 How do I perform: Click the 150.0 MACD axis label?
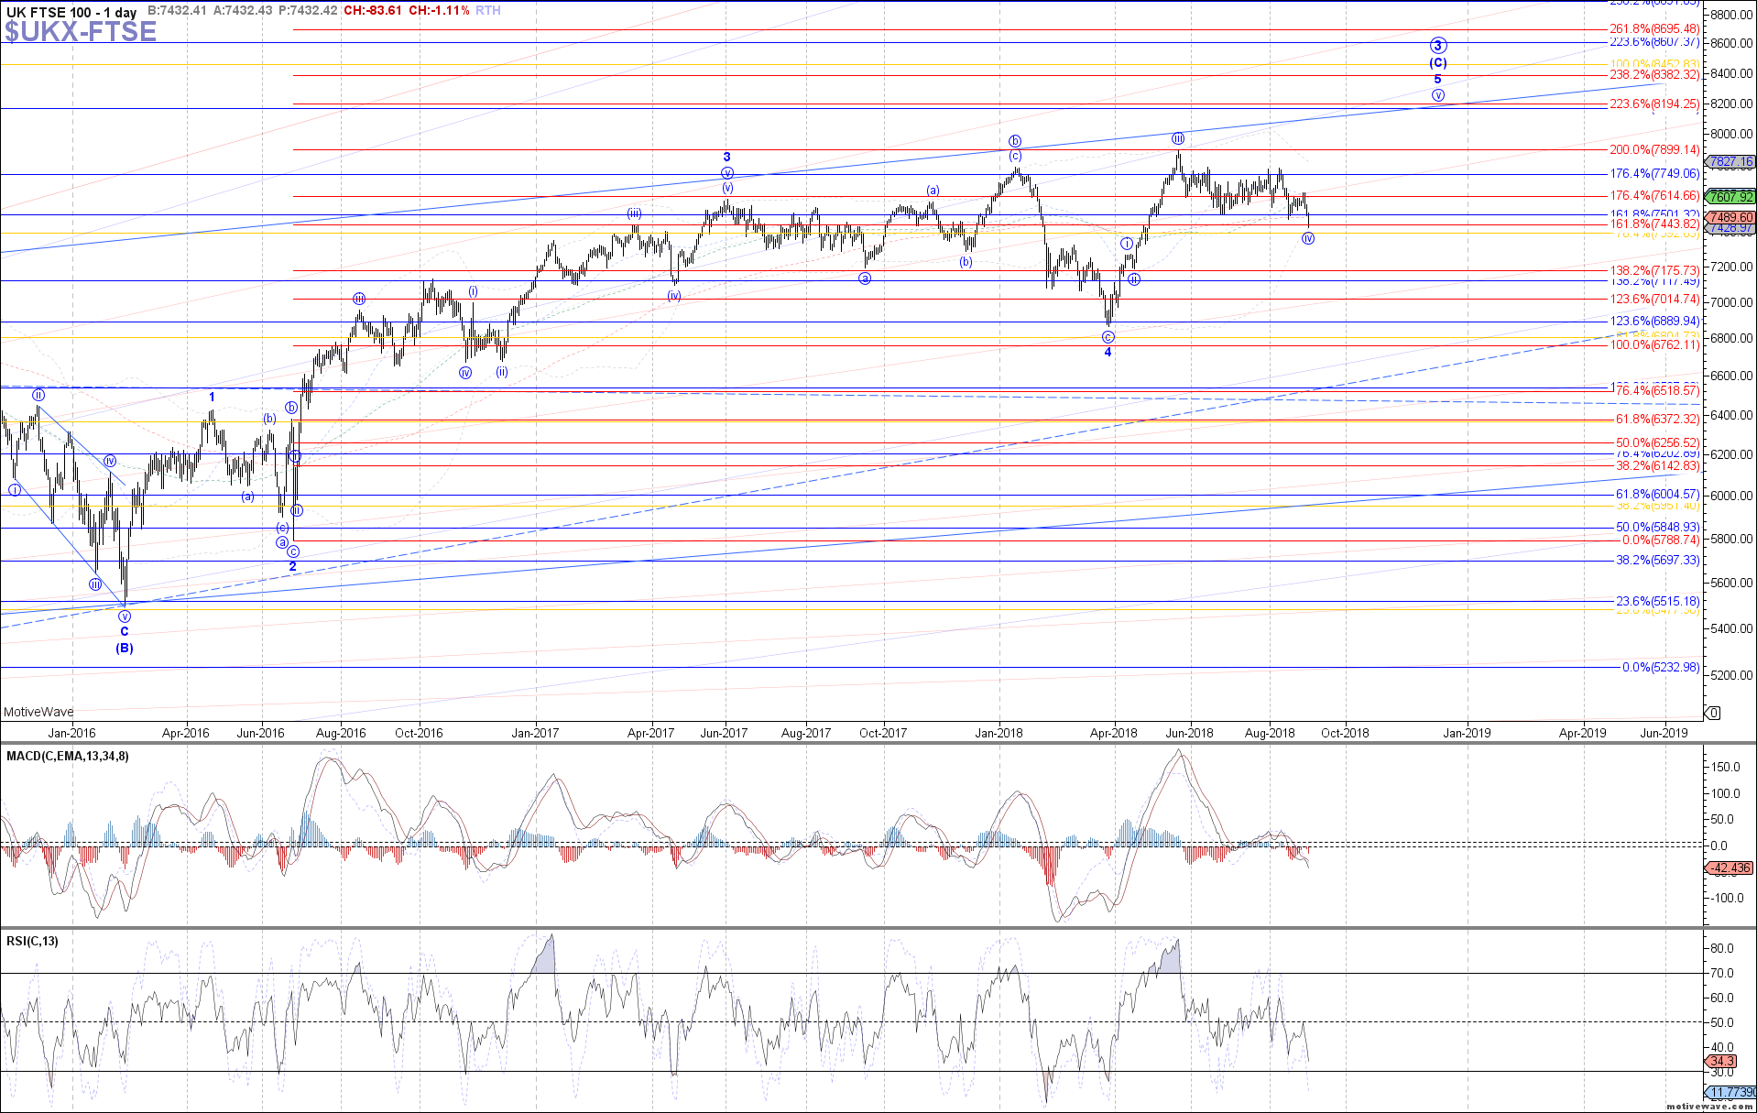point(1724,767)
